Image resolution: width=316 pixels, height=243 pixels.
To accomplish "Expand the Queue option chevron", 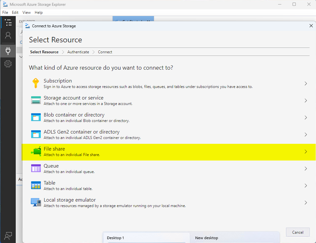I will [x=306, y=169].
